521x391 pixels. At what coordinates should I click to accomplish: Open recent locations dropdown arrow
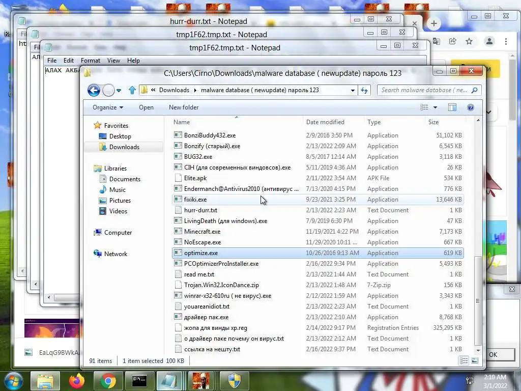[119, 91]
